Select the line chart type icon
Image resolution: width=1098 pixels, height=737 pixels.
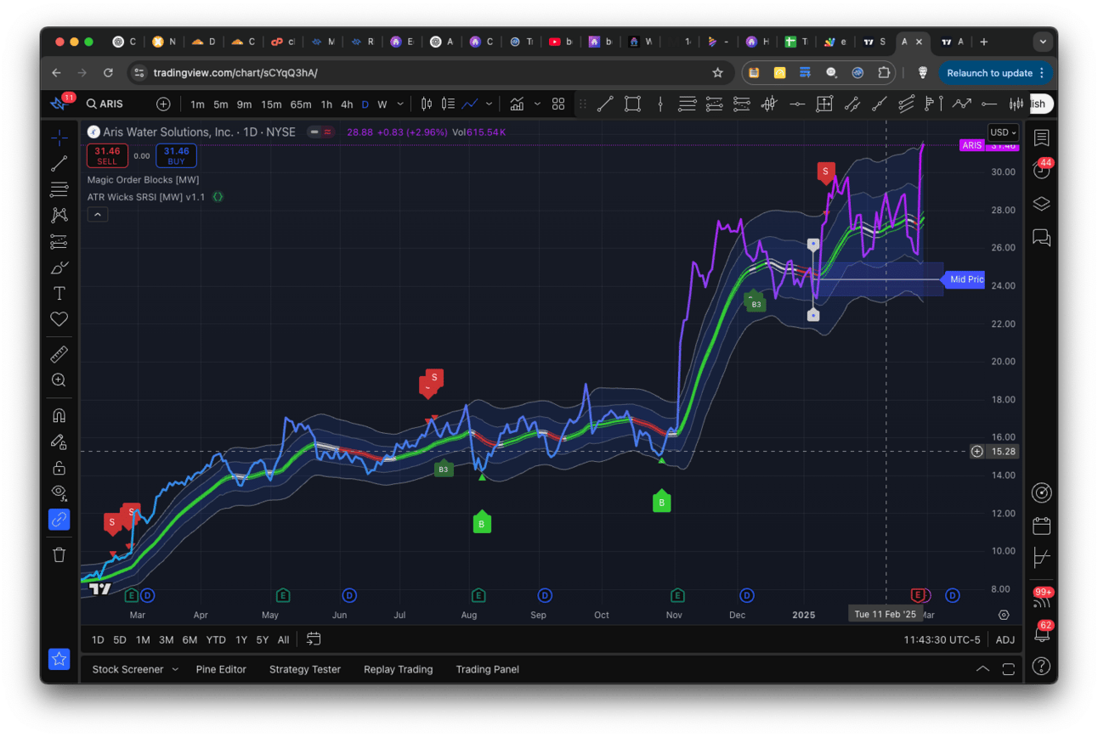coord(470,104)
